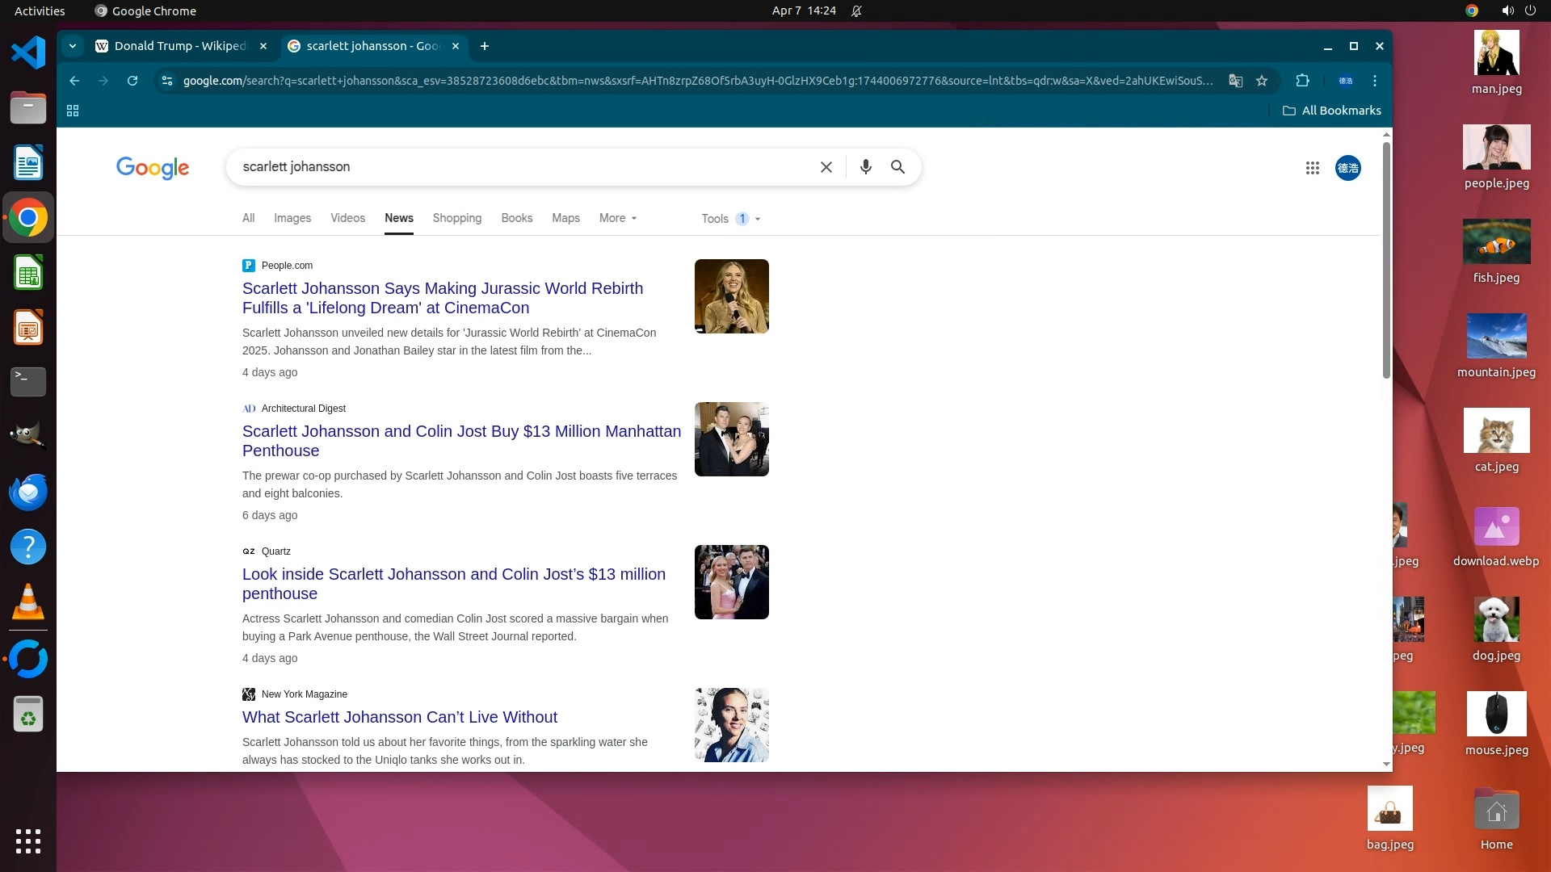Image resolution: width=1551 pixels, height=872 pixels.
Task: Click the magnifier search icon
Action: tap(897, 167)
